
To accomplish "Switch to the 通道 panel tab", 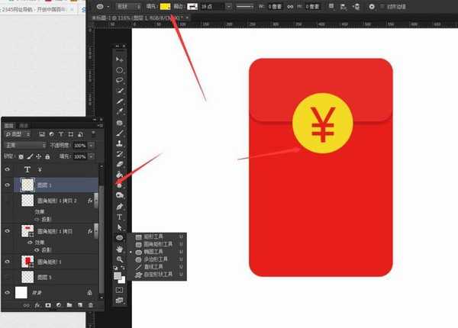I will tap(24, 125).
